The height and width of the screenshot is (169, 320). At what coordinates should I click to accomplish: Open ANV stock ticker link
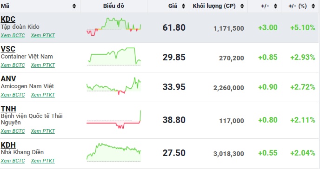tap(8, 78)
